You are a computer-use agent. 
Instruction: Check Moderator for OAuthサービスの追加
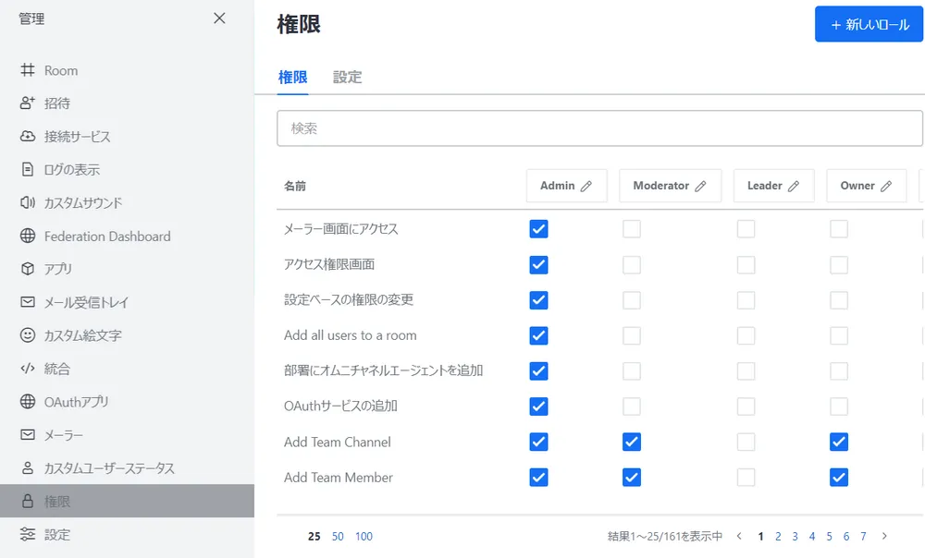tap(632, 406)
